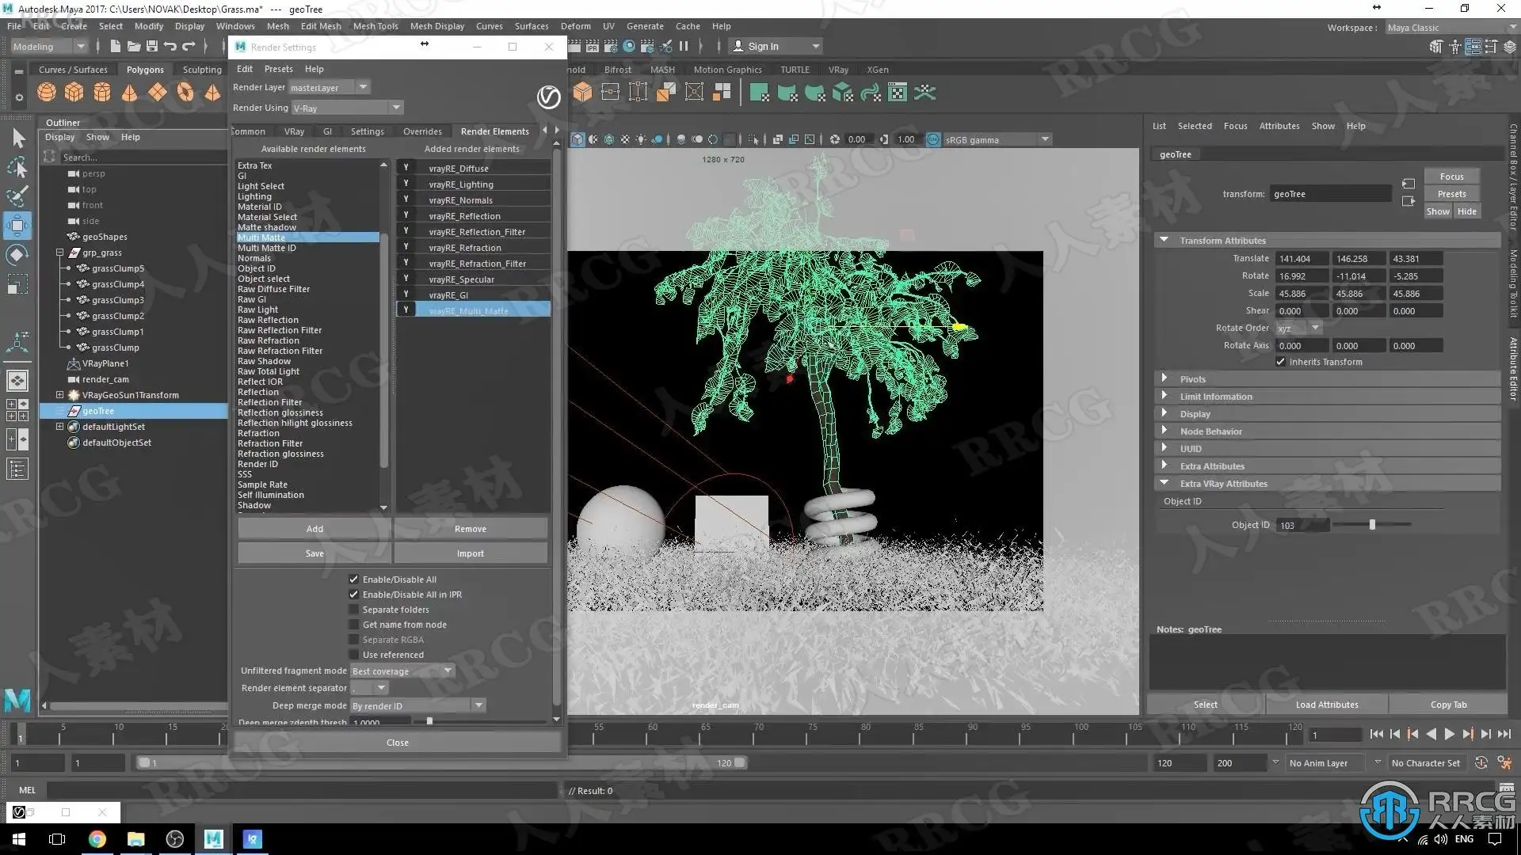Viewport: 1521px width, 855px height.
Task: Open Render Using V-Ray dropdown
Action: 347,108
